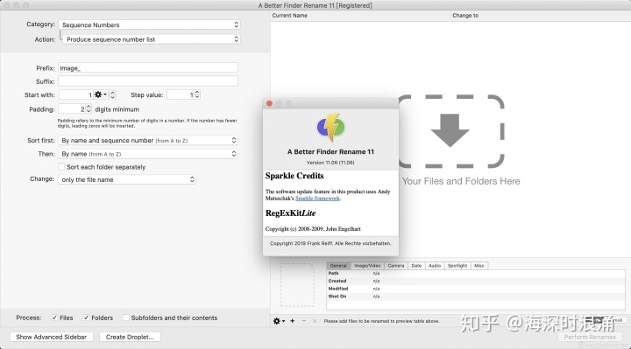Open the Action dropdown for sequence number list
631x349 pixels.
click(152, 39)
